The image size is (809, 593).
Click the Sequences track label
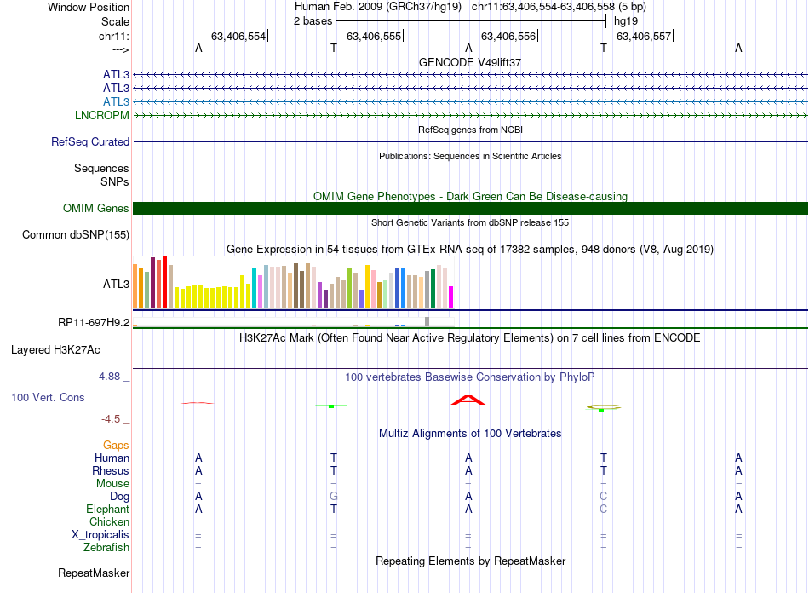pyautogui.click(x=101, y=168)
